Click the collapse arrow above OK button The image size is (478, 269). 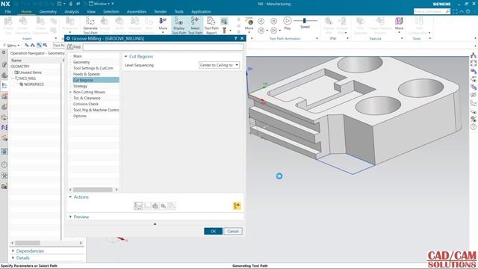[155, 224]
